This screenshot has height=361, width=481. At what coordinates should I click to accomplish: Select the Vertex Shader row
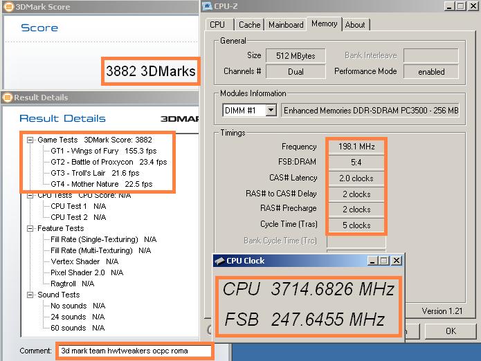point(84,261)
